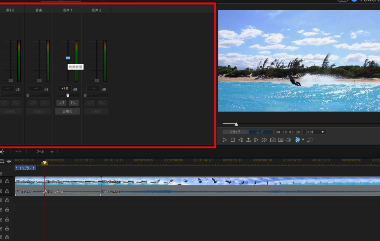The height and width of the screenshot is (241, 380).
Task: Select second Kite Surfing audio clip
Action: click(x=73, y=192)
